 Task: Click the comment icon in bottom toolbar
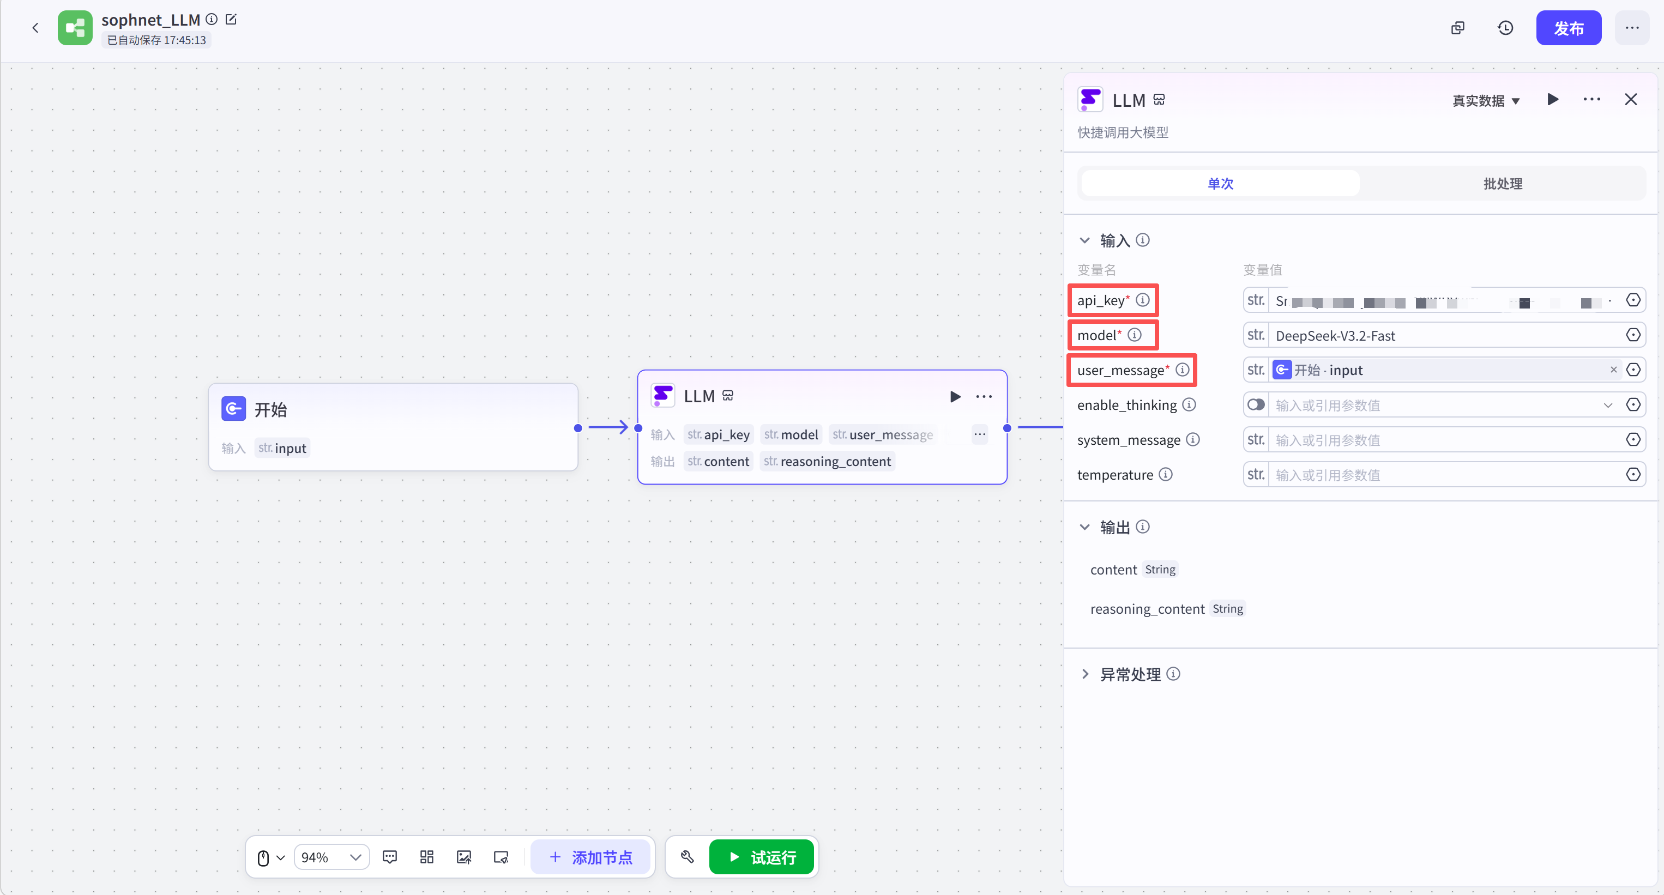click(389, 857)
